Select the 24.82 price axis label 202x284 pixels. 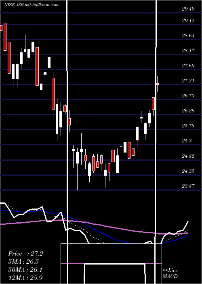coord(188,156)
